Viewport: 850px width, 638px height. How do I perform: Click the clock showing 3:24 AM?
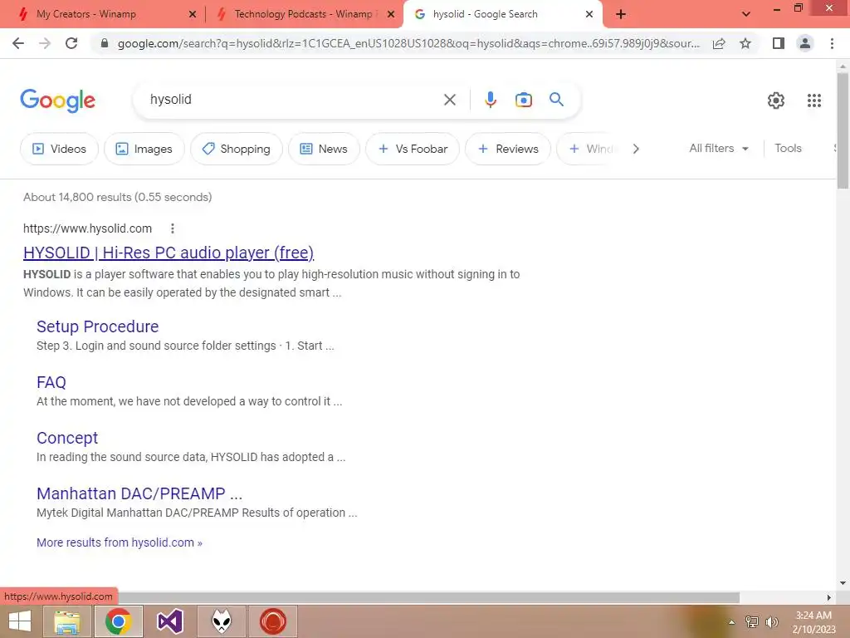point(813,616)
